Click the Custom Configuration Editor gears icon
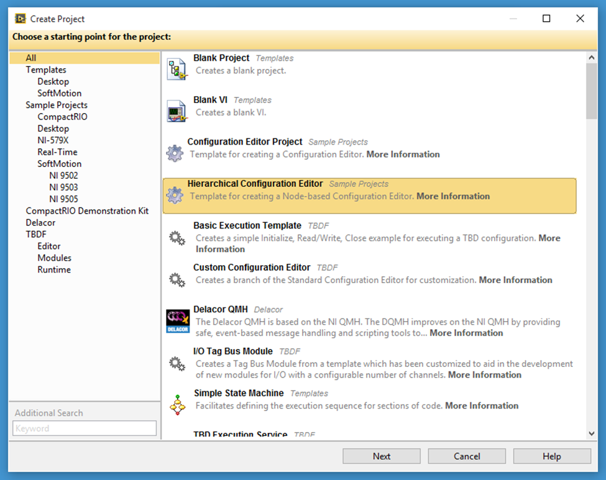Screen dimensions: 606x480 [x=177, y=279]
